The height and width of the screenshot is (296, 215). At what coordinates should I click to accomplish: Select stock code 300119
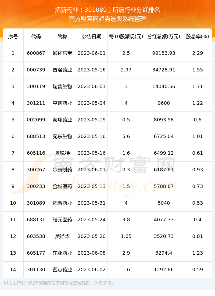pos(36,86)
